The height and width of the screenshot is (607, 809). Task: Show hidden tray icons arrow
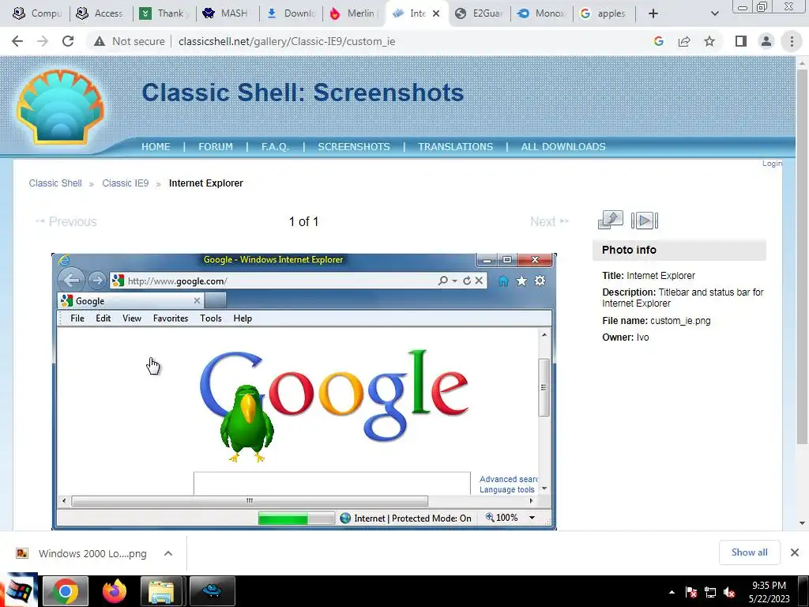click(x=672, y=593)
